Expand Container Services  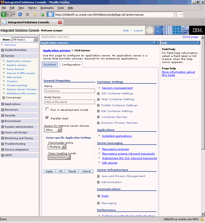(x=98, y=117)
